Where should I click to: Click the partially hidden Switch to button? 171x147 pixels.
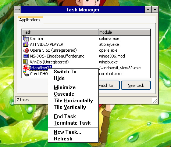[x=109, y=85]
